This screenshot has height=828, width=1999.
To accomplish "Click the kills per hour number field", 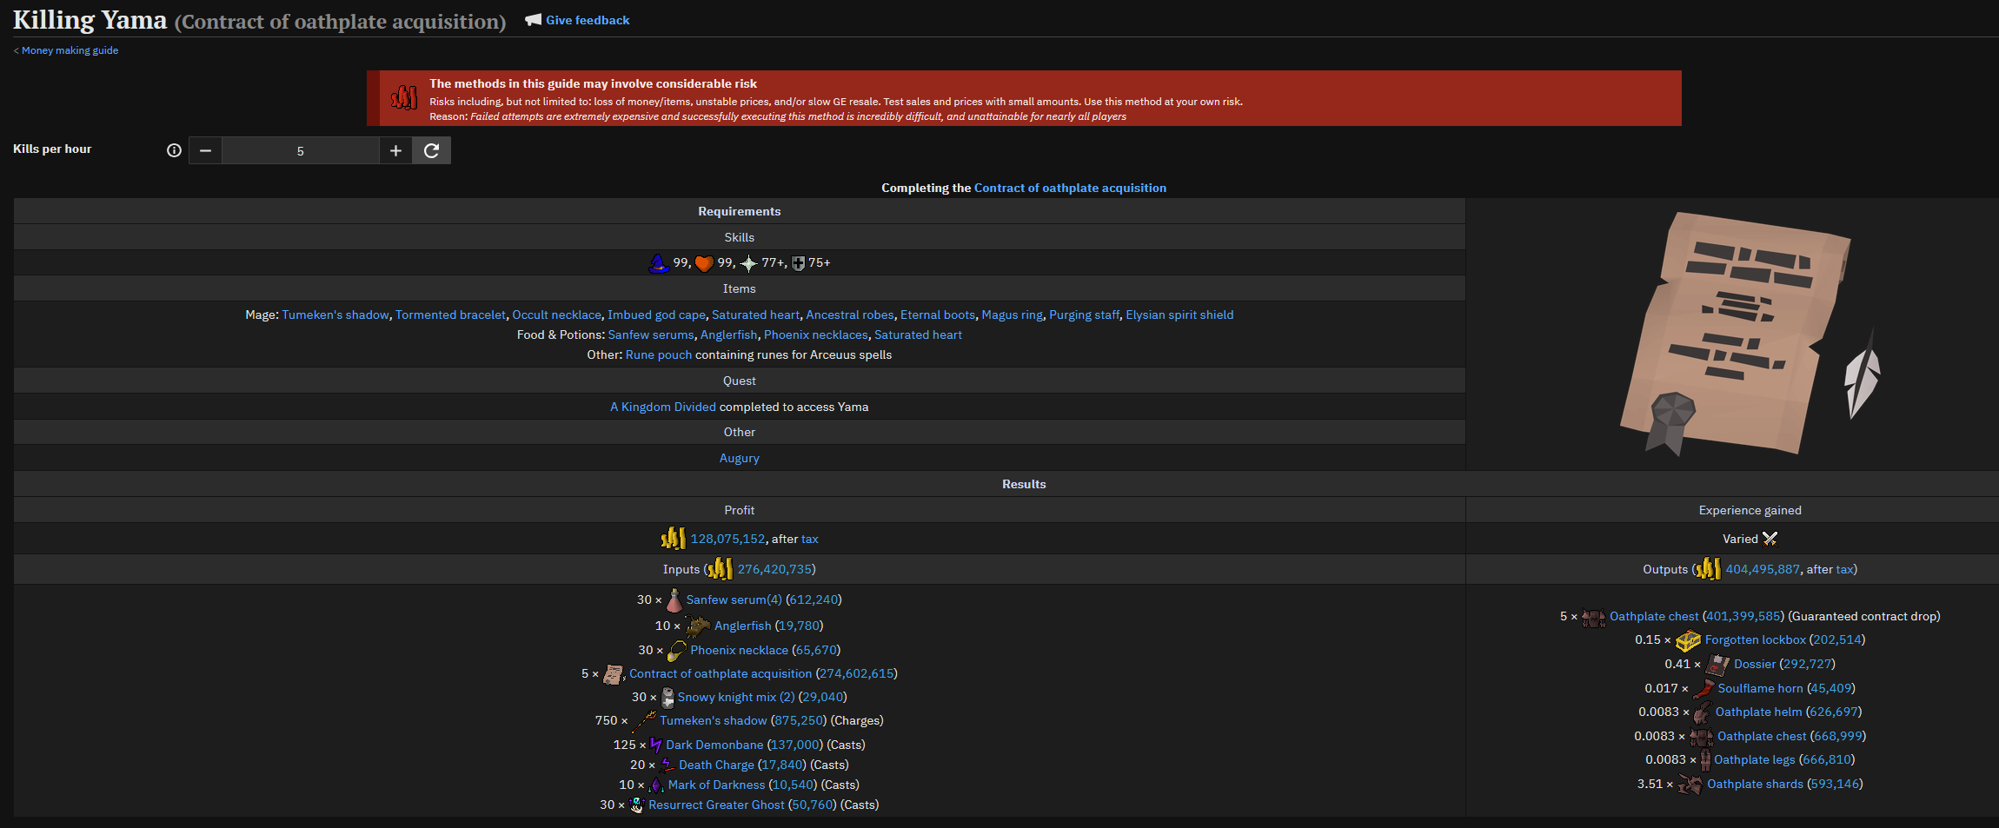I will [301, 150].
